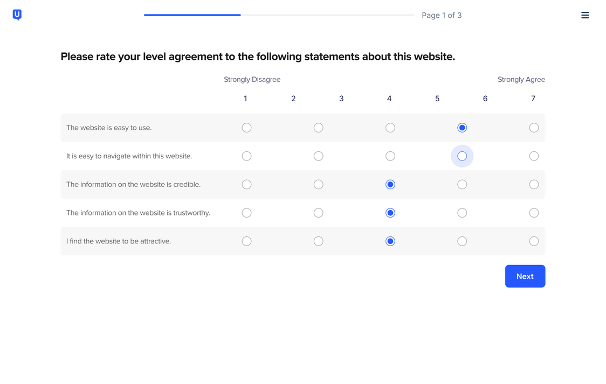606x384 pixels.
Task: Click the blue U logo icon
Action: (17, 15)
